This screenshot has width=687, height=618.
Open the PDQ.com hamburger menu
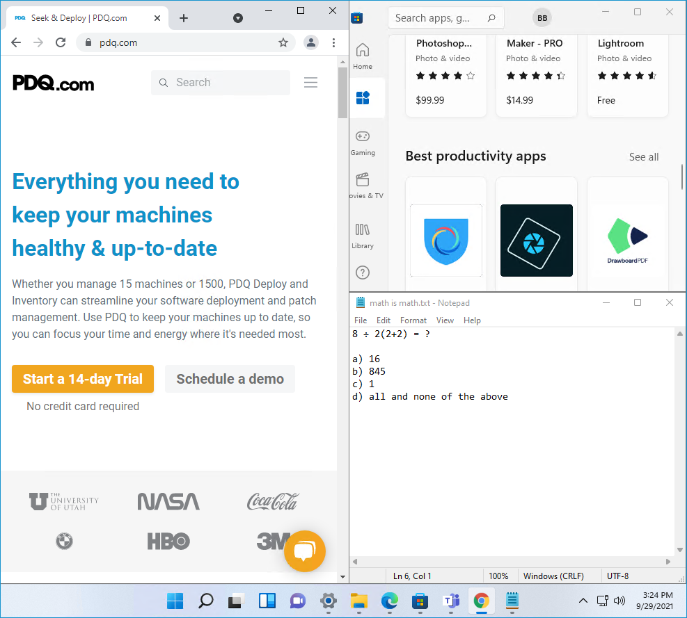click(310, 82)
